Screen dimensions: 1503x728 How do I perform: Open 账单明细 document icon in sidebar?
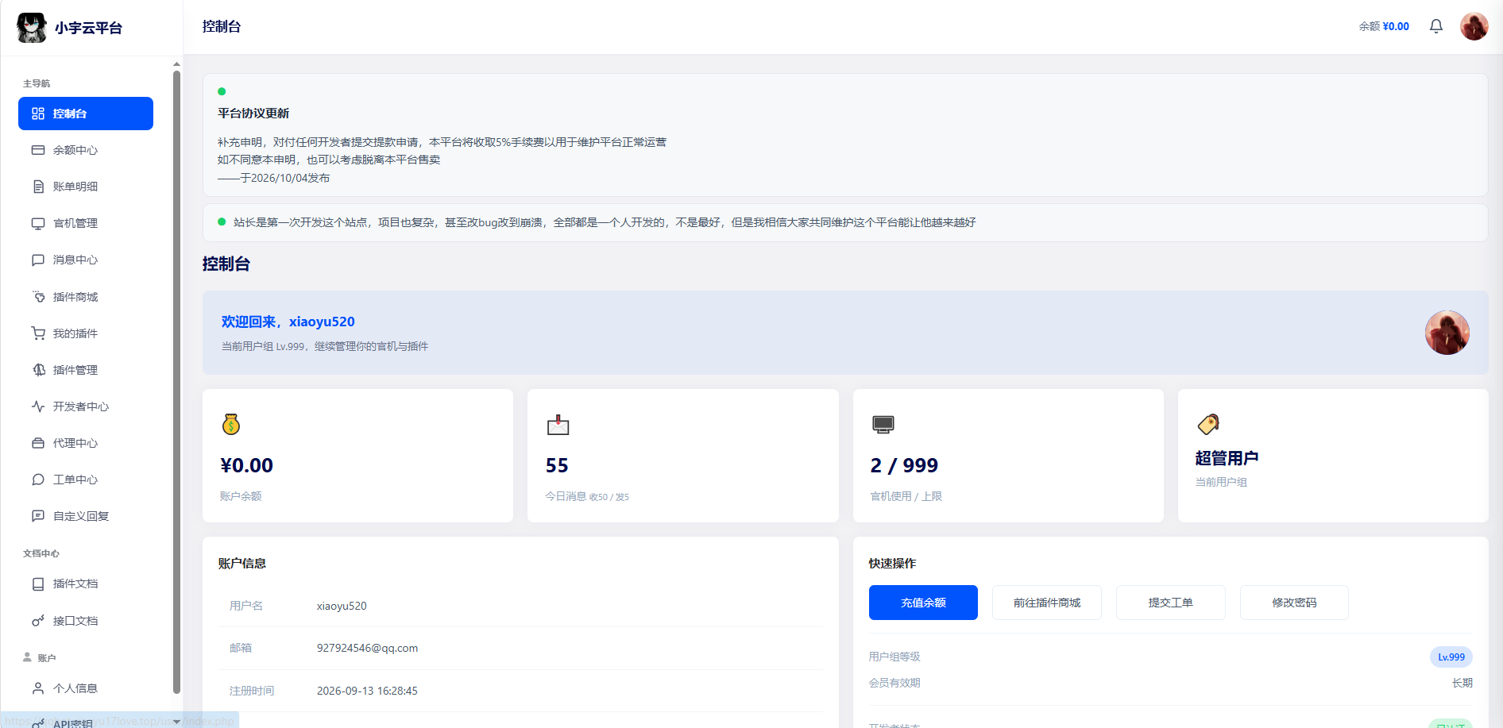click(38, 187)
